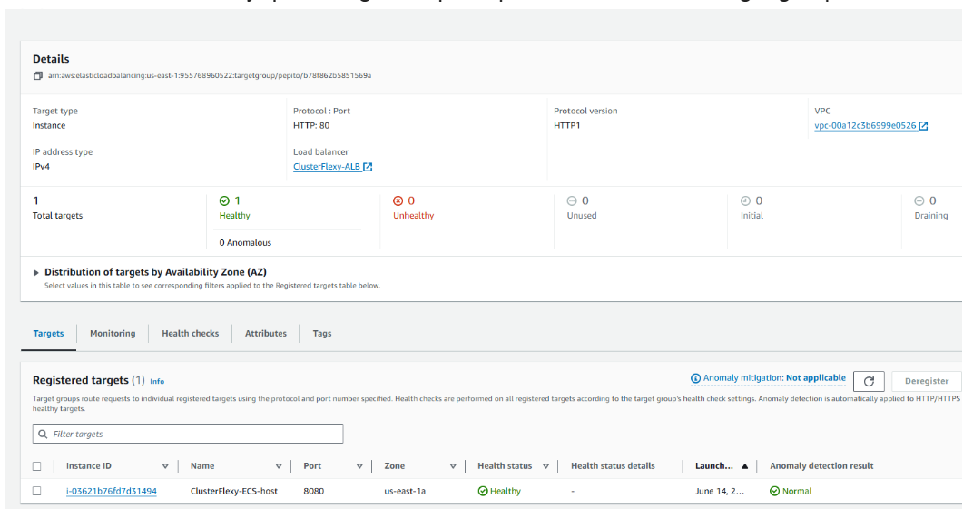Click the Anomaly mitigation info icon
Viewport: 973px width, 518px height.
click(695, 378)
